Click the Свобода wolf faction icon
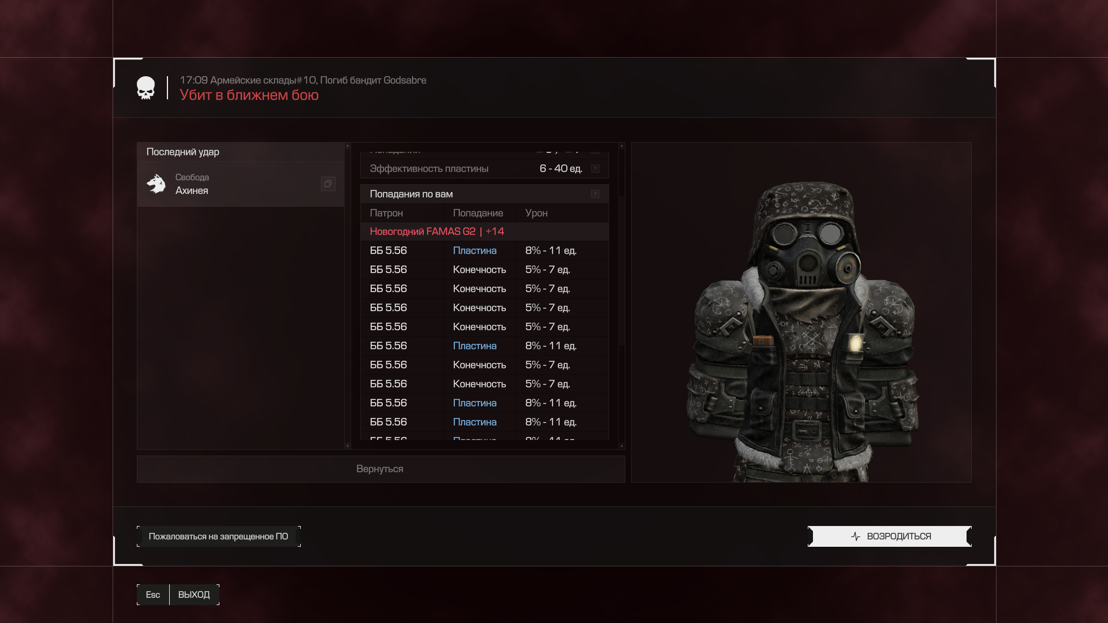 point(156,184)
